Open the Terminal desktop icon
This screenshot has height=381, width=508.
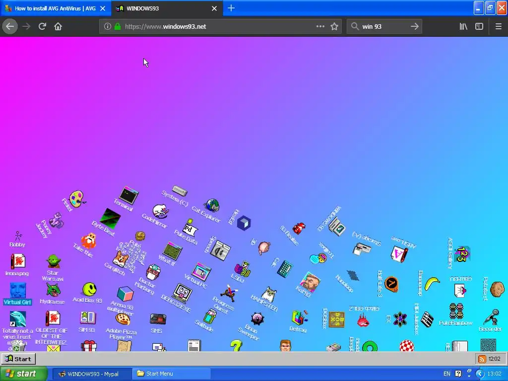(x=128, y=195)
